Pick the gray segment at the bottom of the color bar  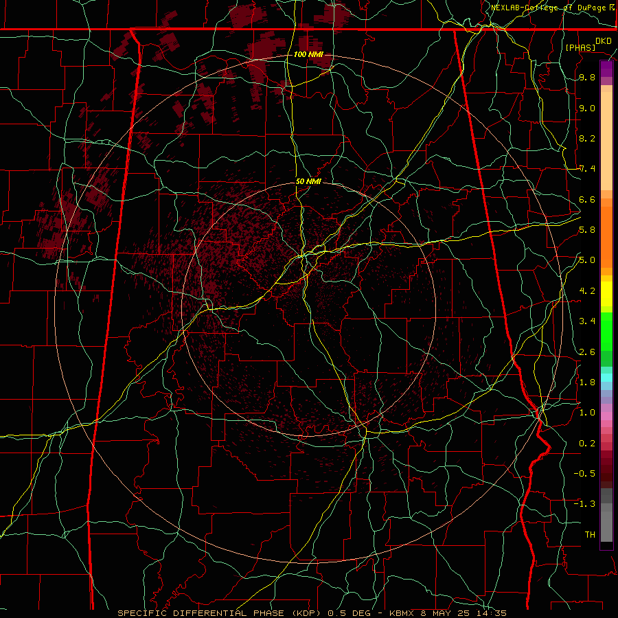click(606, 523)
